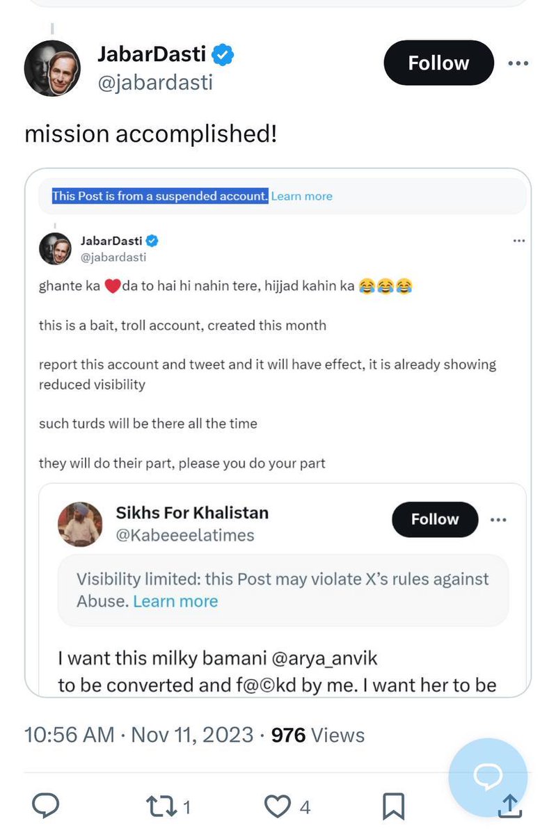
Task: Open three-dot menu in quoted JabarDasti post
Action: (x=518, y=240)
